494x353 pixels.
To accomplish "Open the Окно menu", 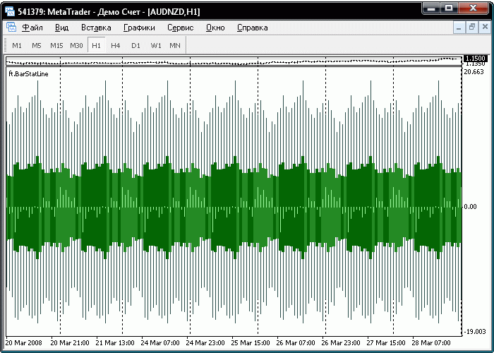I will [215, 28].
